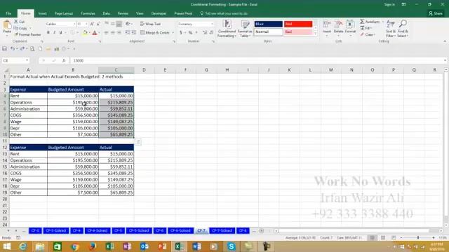Adjust the zoom slider in status bar
449x252 pixels.
click(418, 238)
